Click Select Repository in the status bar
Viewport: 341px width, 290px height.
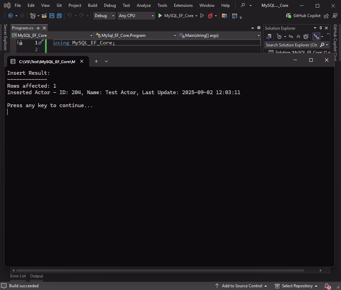click(297, 286)
